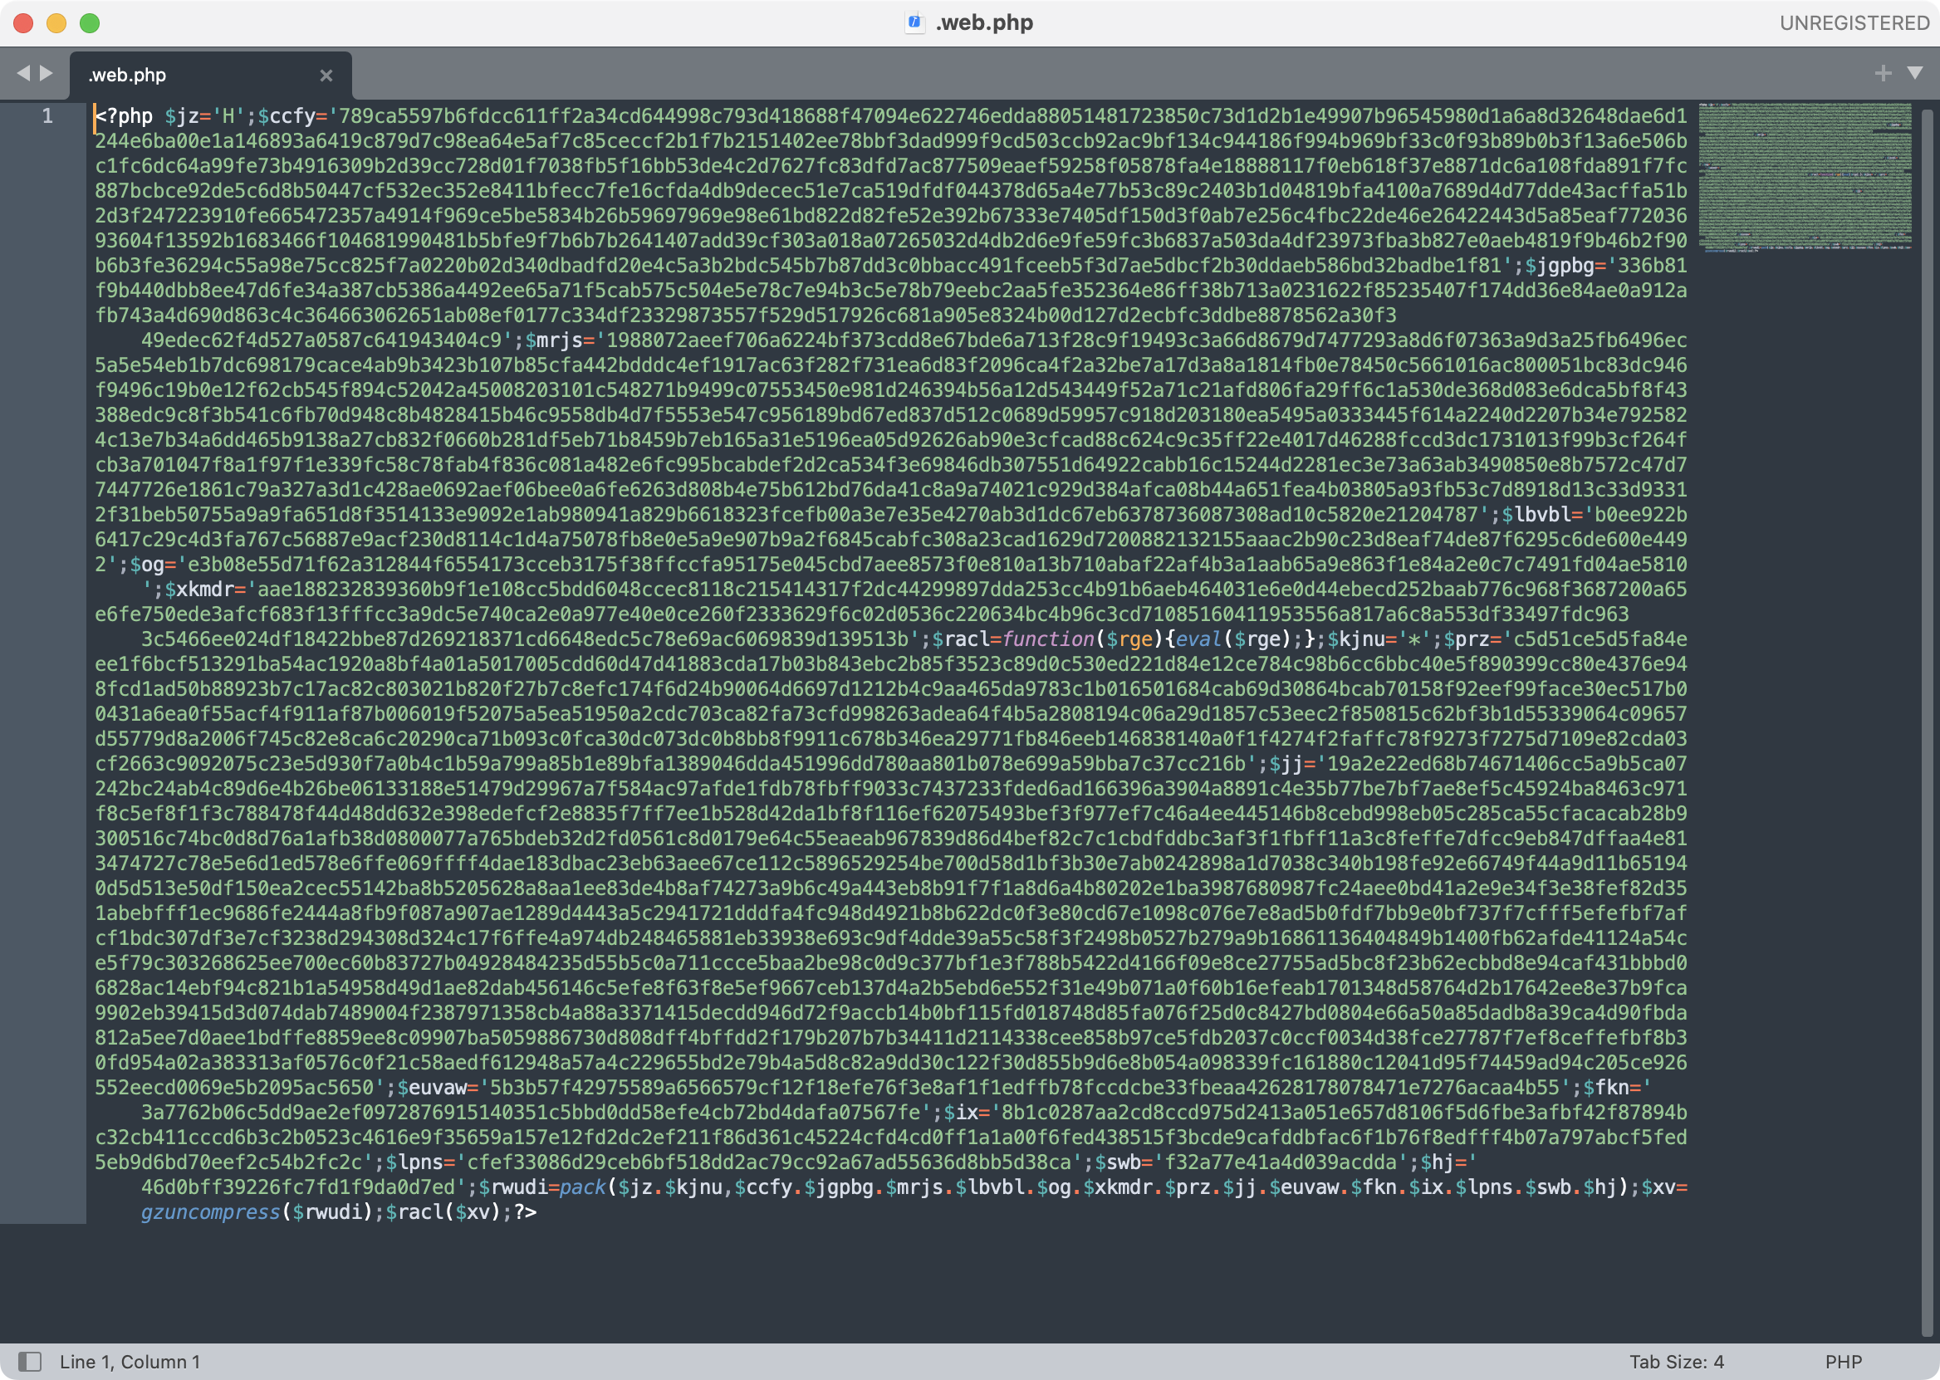Click the gzuncompress function in code
Image resolution: width=1940 pixels, height=1380 pixels.
pos(210,1211)
